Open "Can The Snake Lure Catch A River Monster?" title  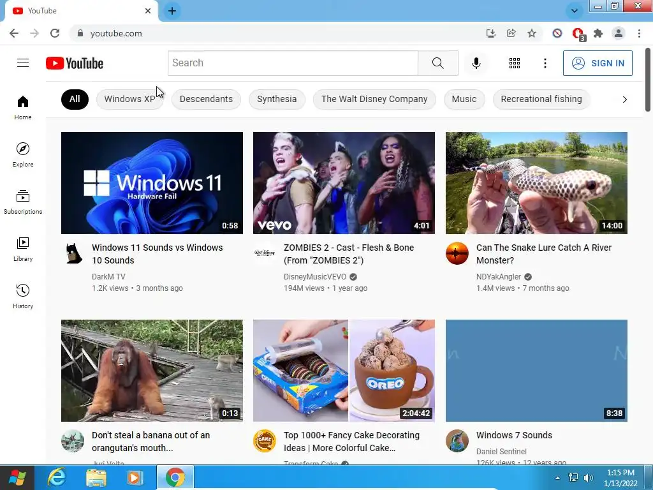[x=544, y=254]
